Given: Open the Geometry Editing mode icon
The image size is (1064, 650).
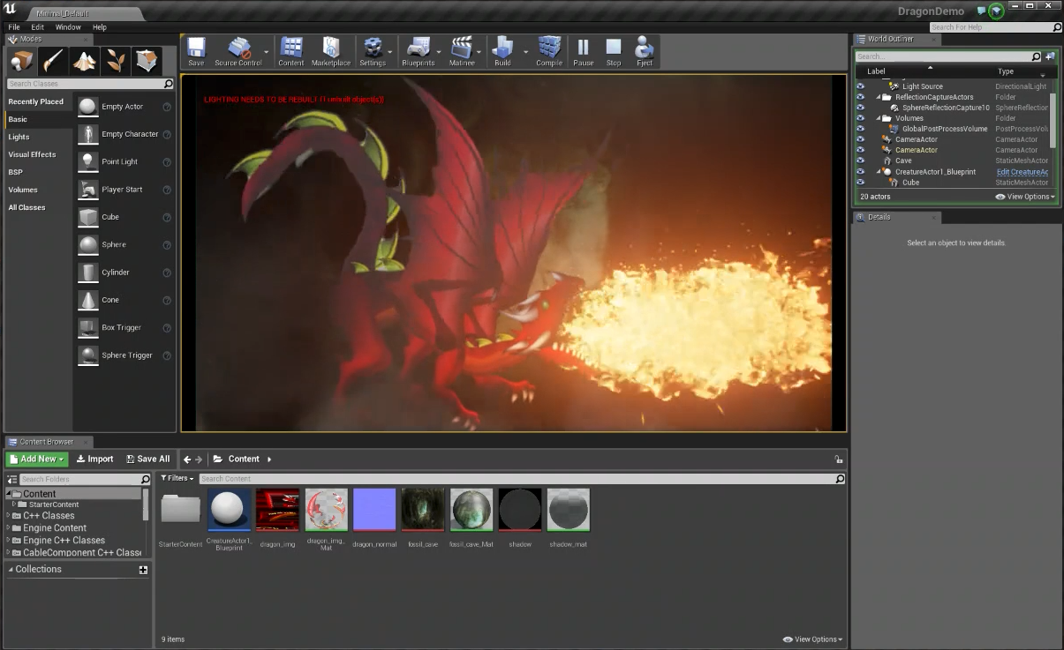Looking at the screenshot, I should [x=147, y=61].
